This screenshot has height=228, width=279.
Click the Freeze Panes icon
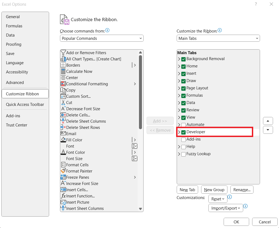63,177
